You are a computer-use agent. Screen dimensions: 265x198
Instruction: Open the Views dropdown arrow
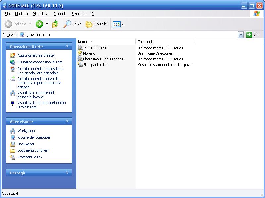pyautogui.click(x=122, y=24)
